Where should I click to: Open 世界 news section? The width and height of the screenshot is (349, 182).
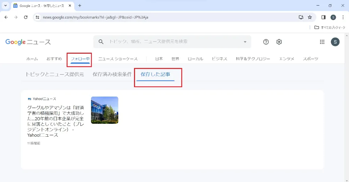click(175, 59)
